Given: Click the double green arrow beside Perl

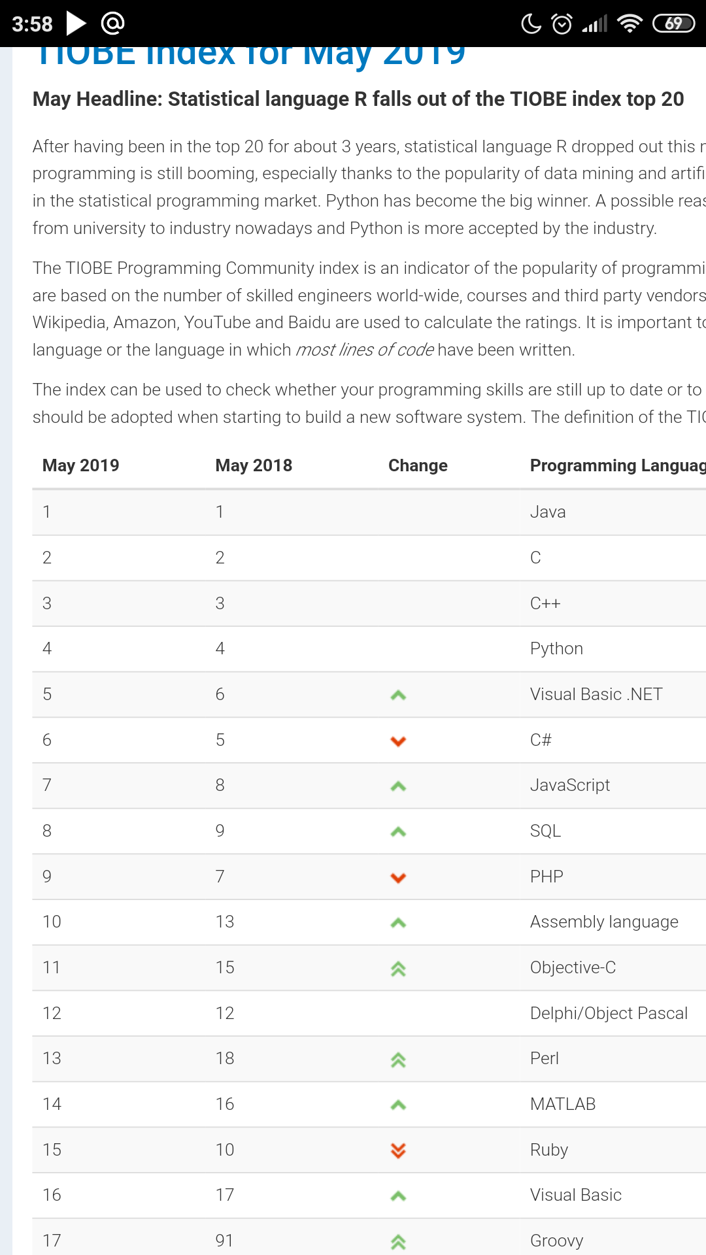Looking at the screenshot, I should [398, 1060].
